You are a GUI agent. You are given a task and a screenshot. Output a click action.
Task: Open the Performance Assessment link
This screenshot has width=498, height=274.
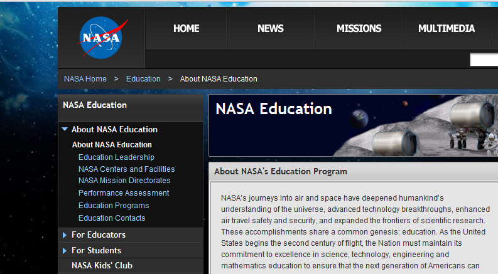pyautogui.click(x=124, y=193)
